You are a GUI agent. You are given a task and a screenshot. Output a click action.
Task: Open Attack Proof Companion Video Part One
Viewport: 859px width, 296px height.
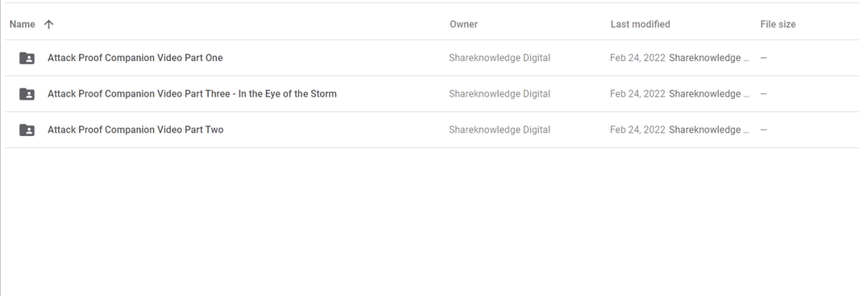pyautogui.click(x=135, y=58)
